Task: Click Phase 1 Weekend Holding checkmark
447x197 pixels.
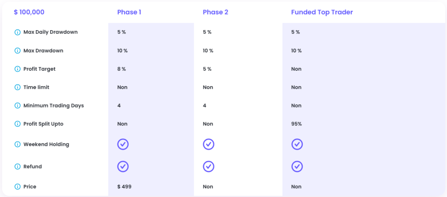Action: point(123,144)
